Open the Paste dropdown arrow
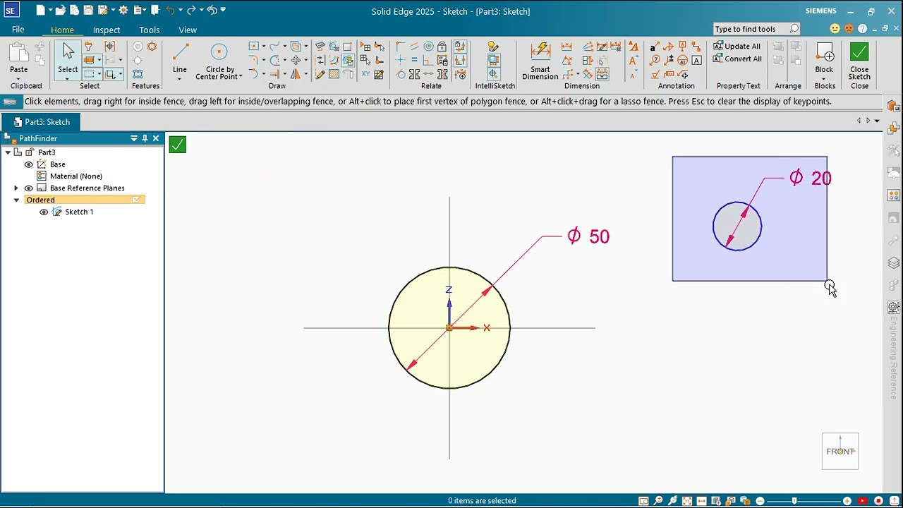903x508 pixels. pos(18,78)
